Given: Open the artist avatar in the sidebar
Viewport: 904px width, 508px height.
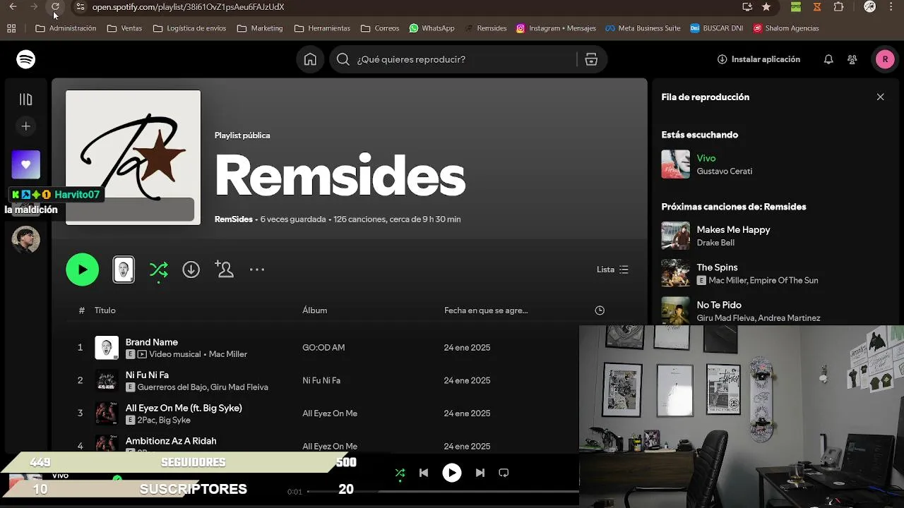Looking at the screenshot, I should pos(26,240).
